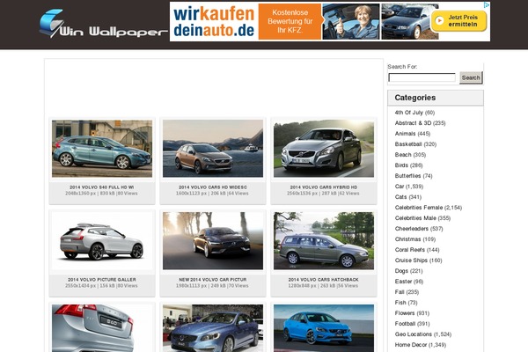Open the Celebrities Male category
Image resolution: width=528 pixels, height=352 pixels.
(x=415, y=218)
